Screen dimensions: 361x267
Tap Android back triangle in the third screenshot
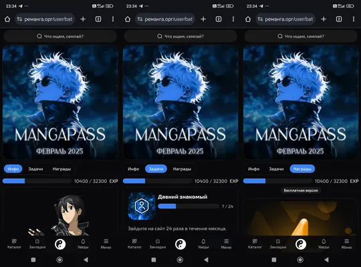click(326, 260)
